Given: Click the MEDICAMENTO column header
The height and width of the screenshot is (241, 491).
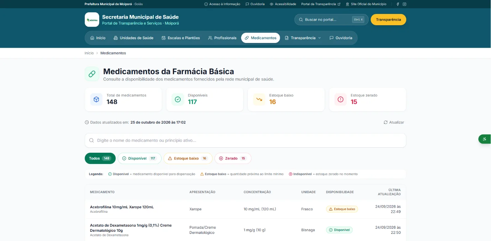Looking at the screenshot, I should click(x=102, y=192).
